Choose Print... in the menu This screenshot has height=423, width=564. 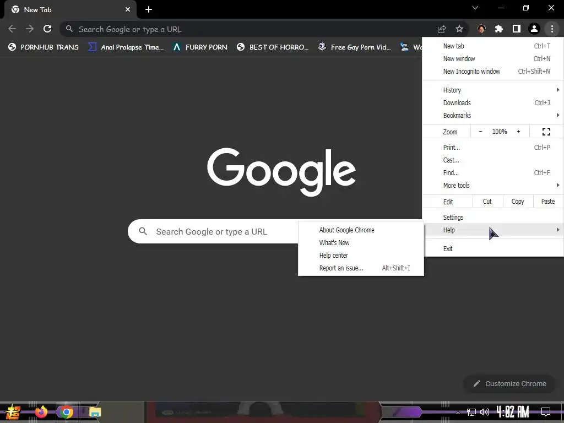(493, 147)
